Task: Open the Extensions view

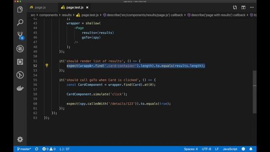Action: pyautogui.click(x=20, y=62)
